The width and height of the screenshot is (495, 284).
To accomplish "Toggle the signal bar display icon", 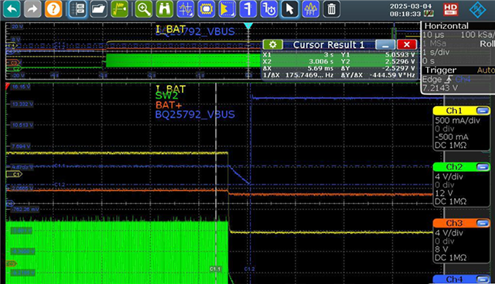I will pos(77,9).
